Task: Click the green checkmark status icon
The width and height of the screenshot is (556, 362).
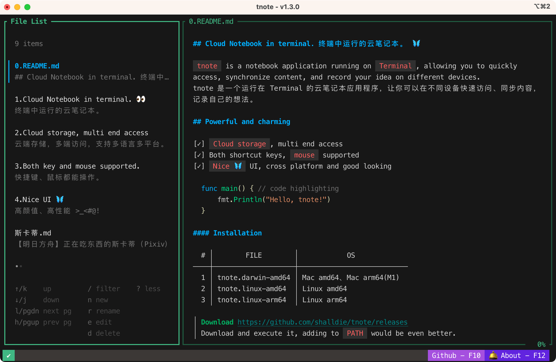Action: pyautogui.click(x=9, y=356)
